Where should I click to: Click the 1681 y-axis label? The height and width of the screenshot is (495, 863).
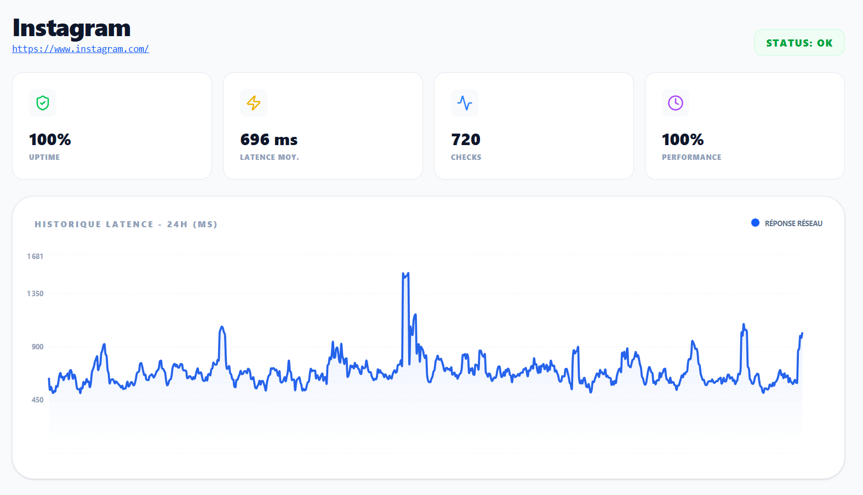(x=35, y=256)
